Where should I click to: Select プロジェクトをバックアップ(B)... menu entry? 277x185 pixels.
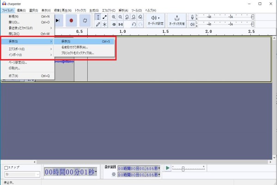(x=78, y=53)
